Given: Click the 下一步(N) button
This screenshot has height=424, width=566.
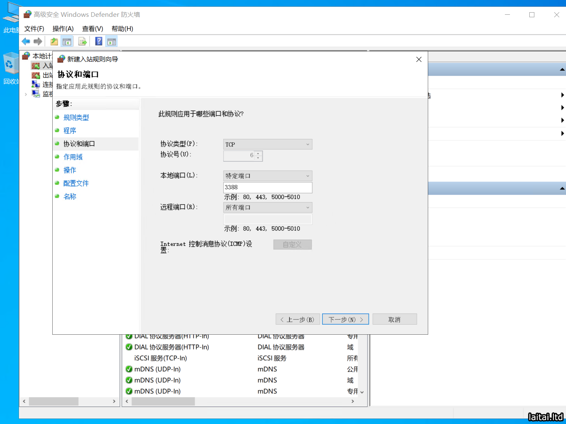Looking at the screenshot, I should 345,320.
